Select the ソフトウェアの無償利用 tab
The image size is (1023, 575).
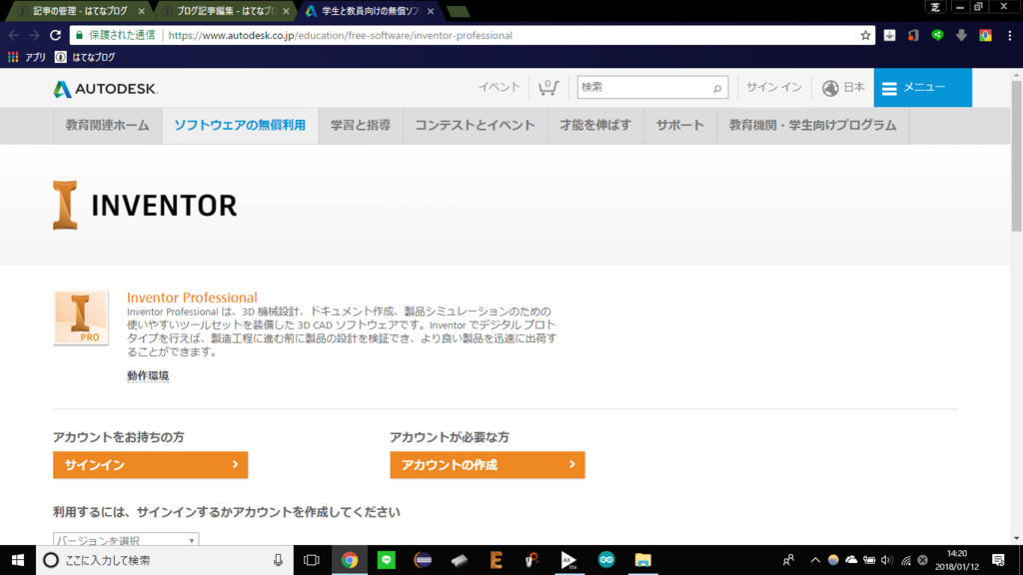click(x=240, y=125)
